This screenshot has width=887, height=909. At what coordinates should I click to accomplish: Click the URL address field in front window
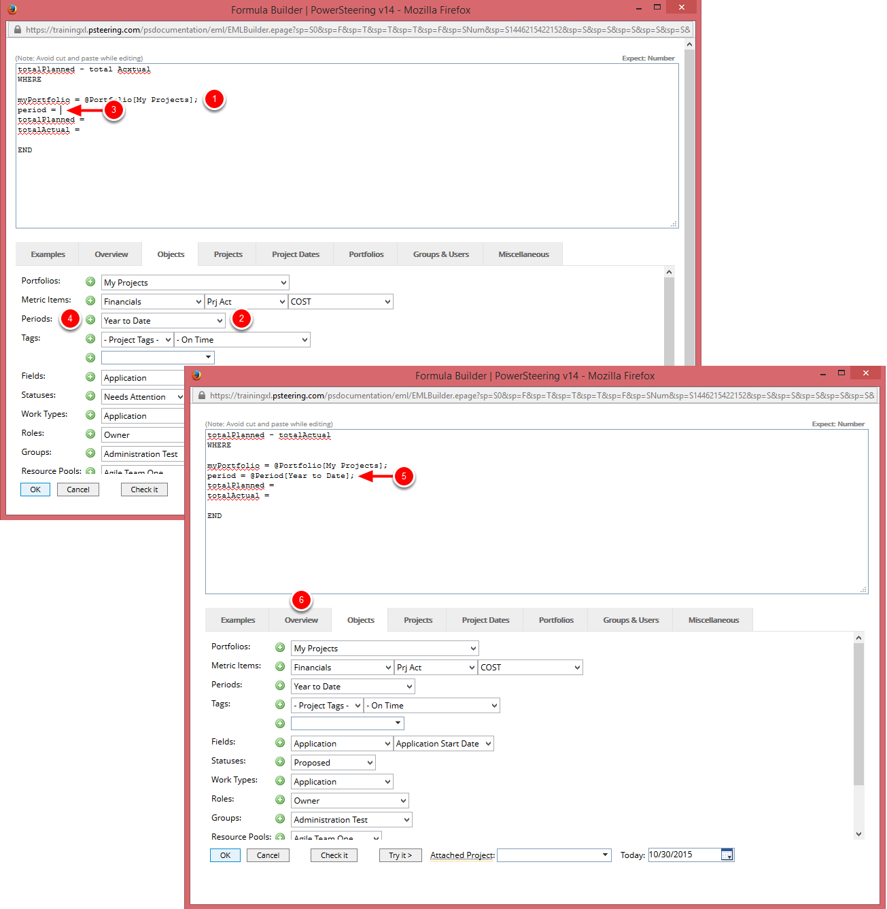click(x=542, y=395)
